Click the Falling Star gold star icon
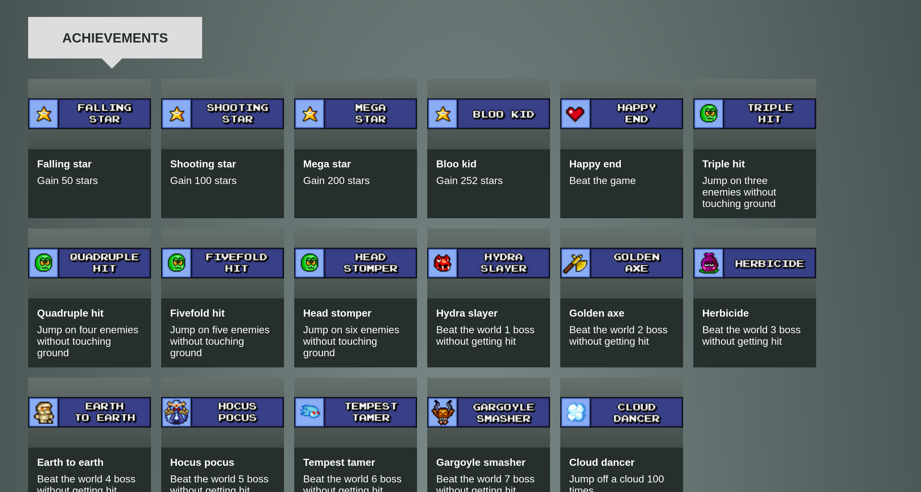The image size is (921, 492). pyautogui.click(x=43, y=114)
